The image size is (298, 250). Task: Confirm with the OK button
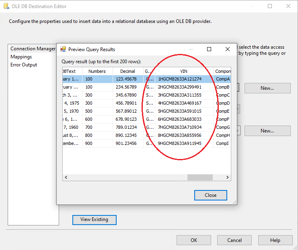coord(194,240)
